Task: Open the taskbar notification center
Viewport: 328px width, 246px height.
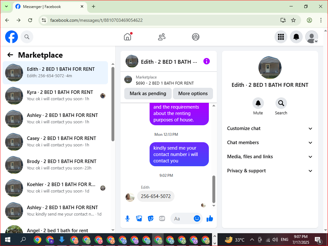Action: pyautogui.click(x=318, y=240)
